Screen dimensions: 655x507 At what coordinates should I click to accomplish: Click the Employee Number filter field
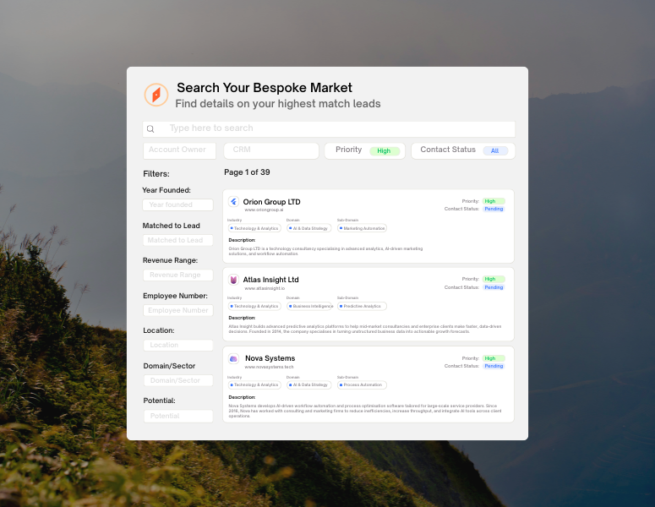tap(177, 310)
